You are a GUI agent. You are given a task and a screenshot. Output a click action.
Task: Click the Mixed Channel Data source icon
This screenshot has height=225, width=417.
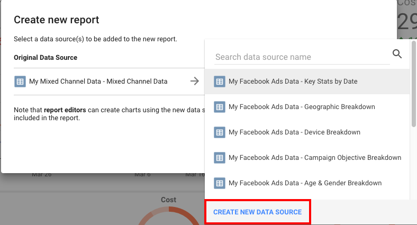pos(20,82)
